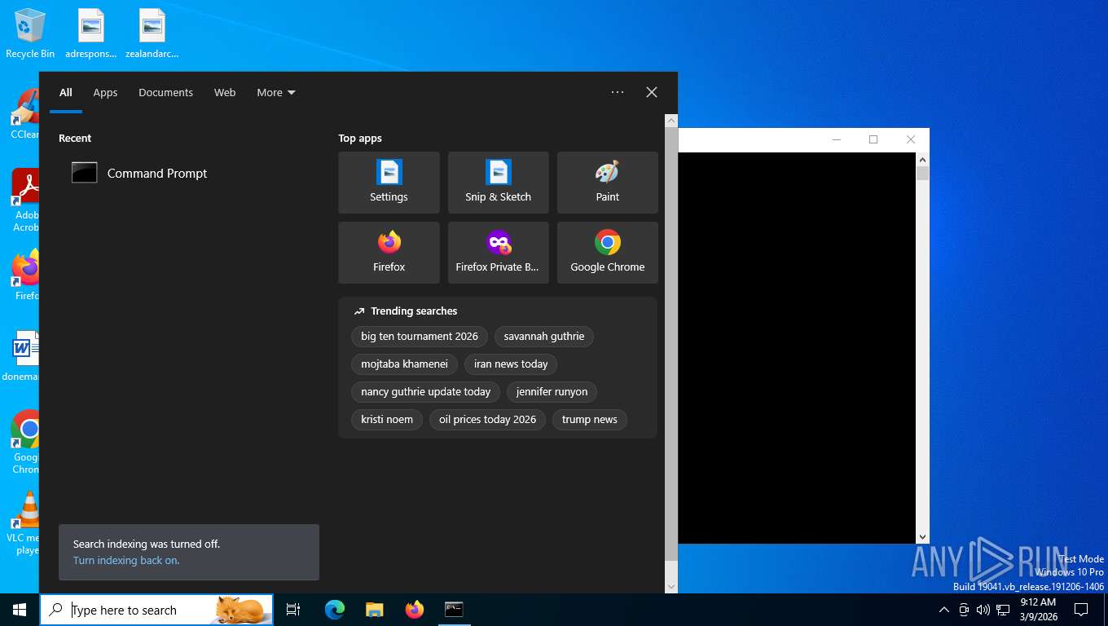Search trending iran news today
Viewport: 1108px width, 626px height.
coord(511,364)
